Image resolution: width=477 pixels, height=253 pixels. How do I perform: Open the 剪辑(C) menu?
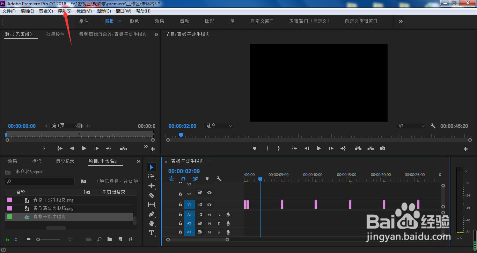46,11
